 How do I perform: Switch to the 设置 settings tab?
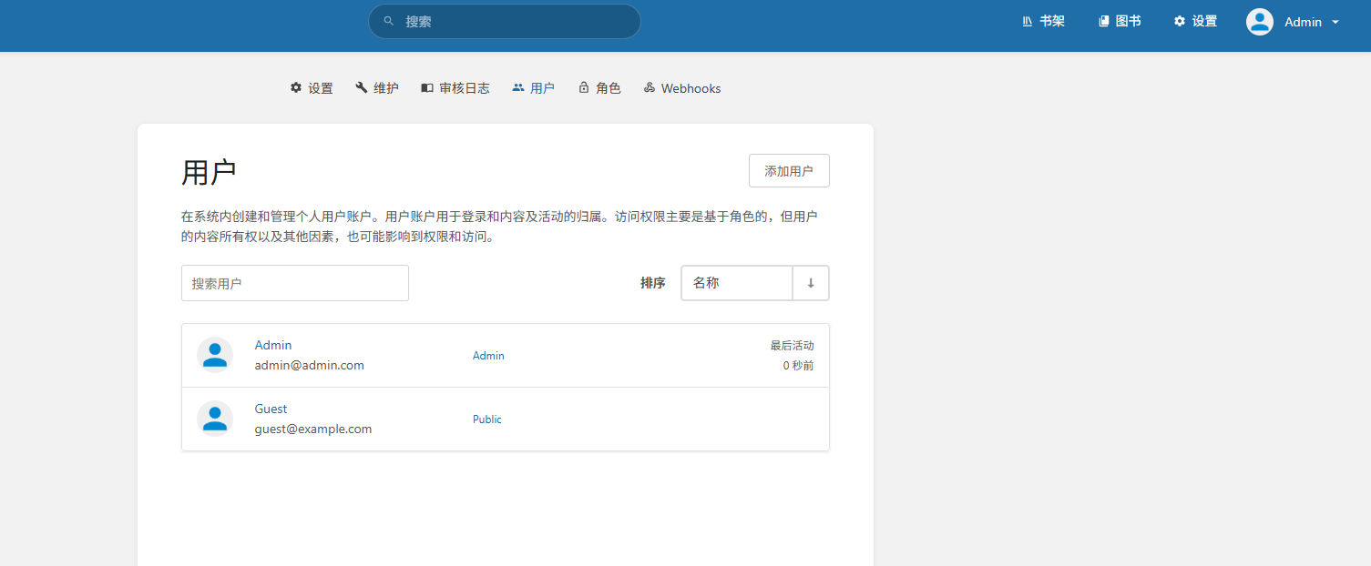pos(312,88)
